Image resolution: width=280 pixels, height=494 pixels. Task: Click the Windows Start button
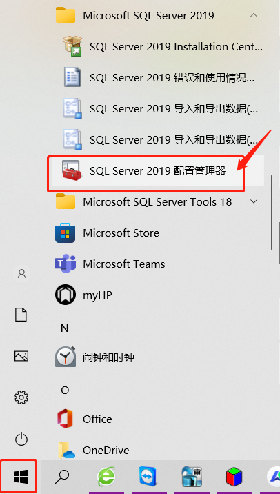[x=21, y=476]
